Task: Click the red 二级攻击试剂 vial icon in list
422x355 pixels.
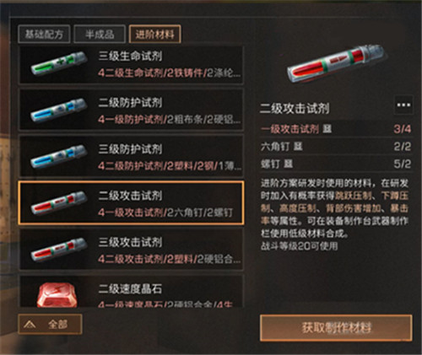Action: [59, 203]
